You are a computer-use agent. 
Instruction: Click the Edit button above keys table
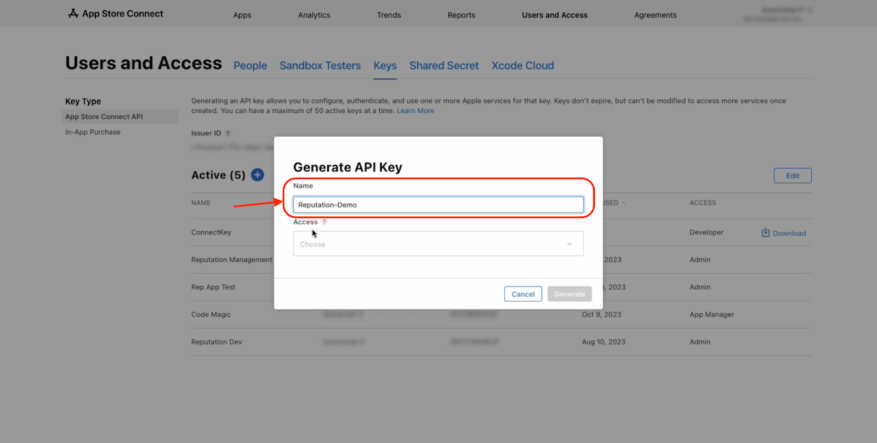pos(792,176)
